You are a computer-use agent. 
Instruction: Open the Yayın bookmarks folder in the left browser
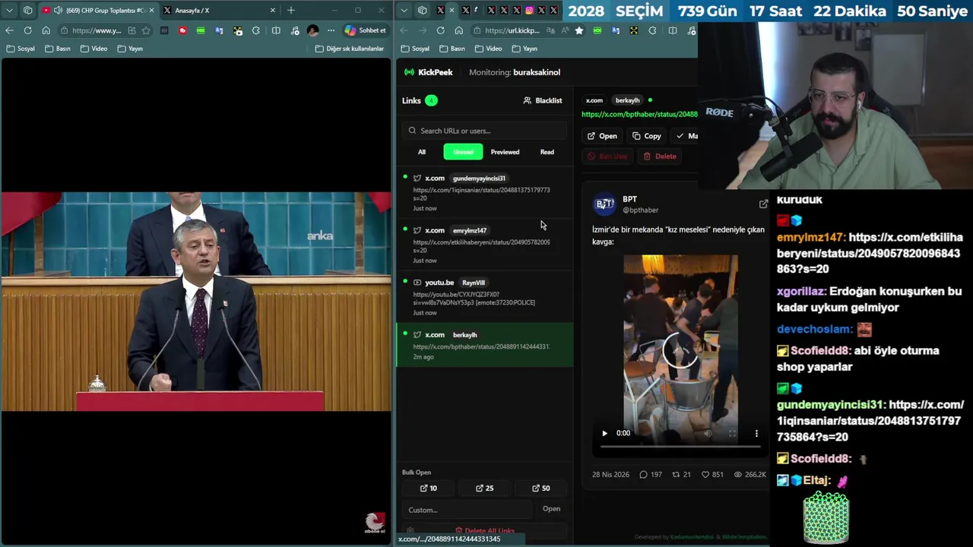click(130, 49)
